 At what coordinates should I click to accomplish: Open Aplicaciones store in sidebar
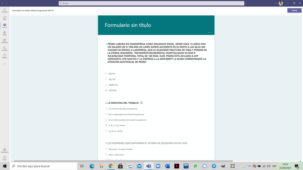[x=4, y=150]
